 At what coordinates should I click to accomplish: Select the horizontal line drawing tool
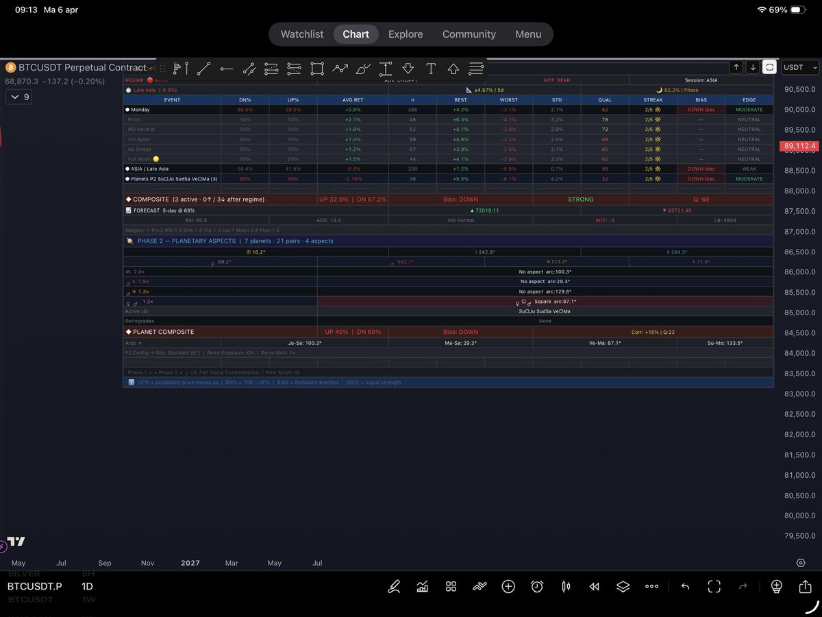226,68
